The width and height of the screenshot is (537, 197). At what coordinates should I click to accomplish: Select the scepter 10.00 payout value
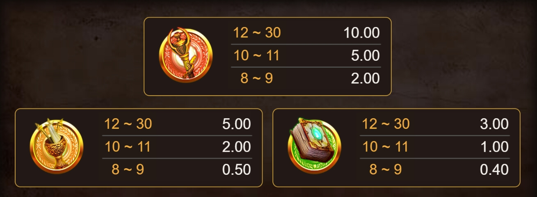361,33
